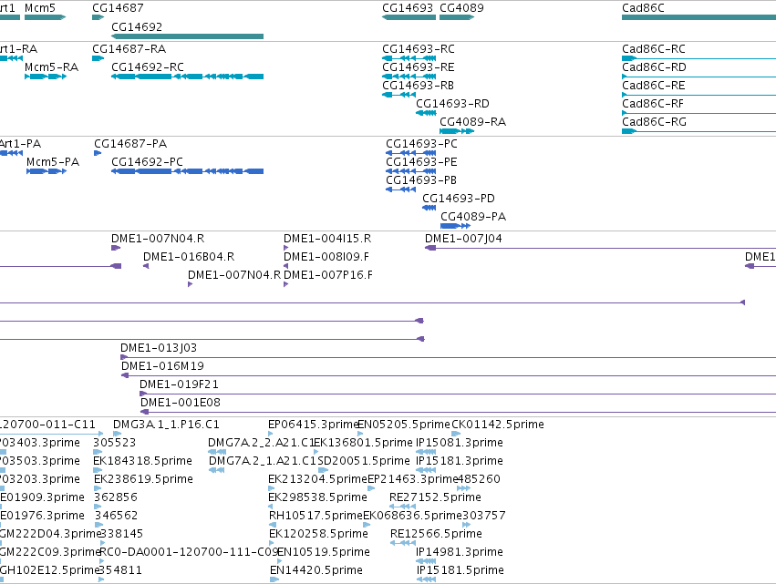Select feature 485260
The image size is (776, 584).
pyautogui.click(x=464, y=488)
